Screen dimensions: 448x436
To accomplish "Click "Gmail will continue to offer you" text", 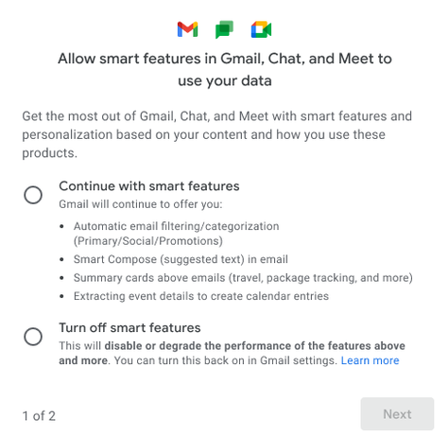I will (141, 204).
